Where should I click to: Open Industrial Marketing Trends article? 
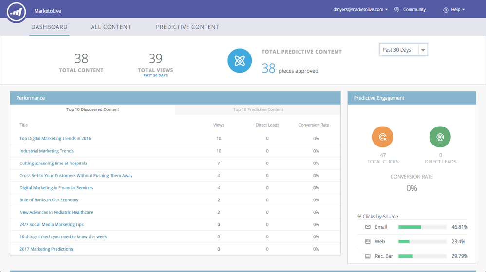pyautogui.click(x=46, y=151)
